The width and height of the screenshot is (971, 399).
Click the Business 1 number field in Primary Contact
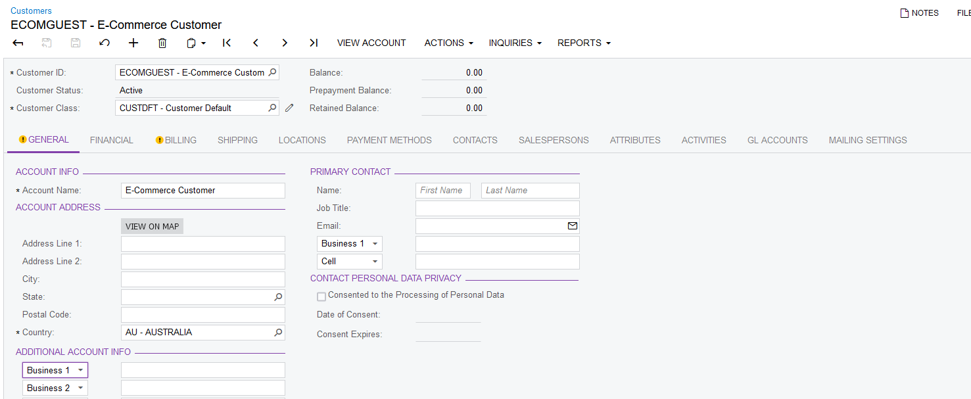[x=498, y=244]
